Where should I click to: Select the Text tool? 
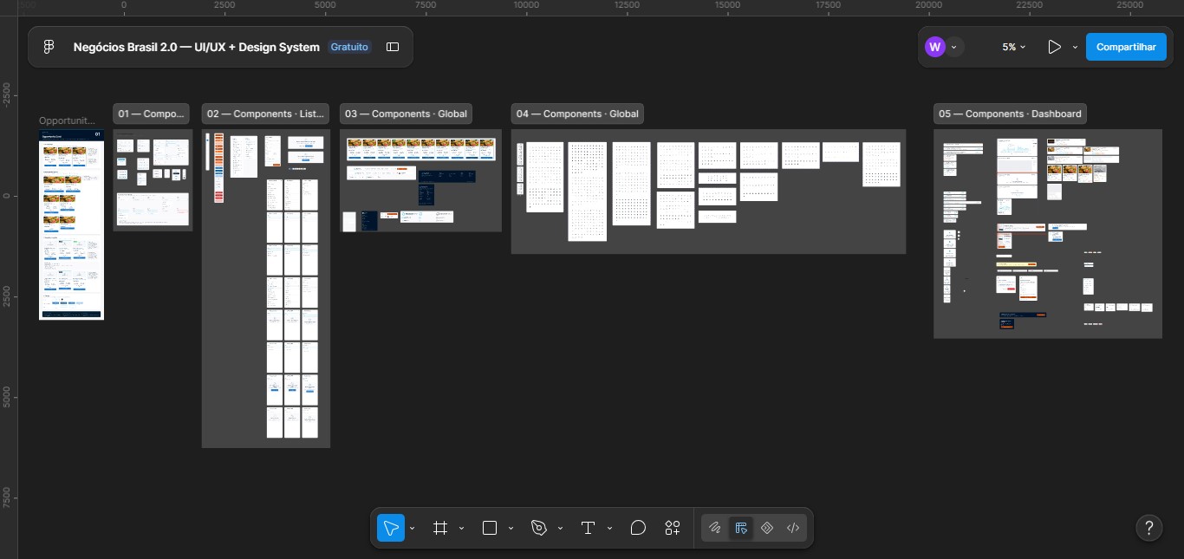[x=589, y=528]
